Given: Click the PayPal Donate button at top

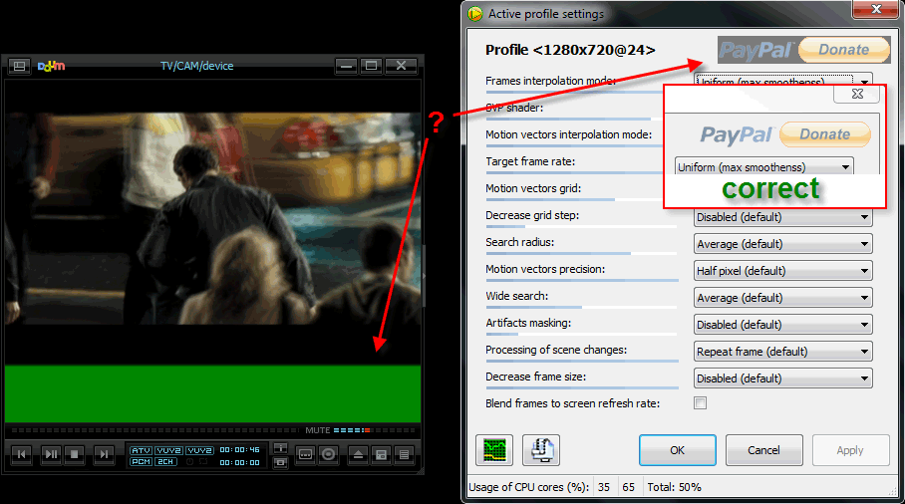Looking at the screenshot, I should 794,50.
